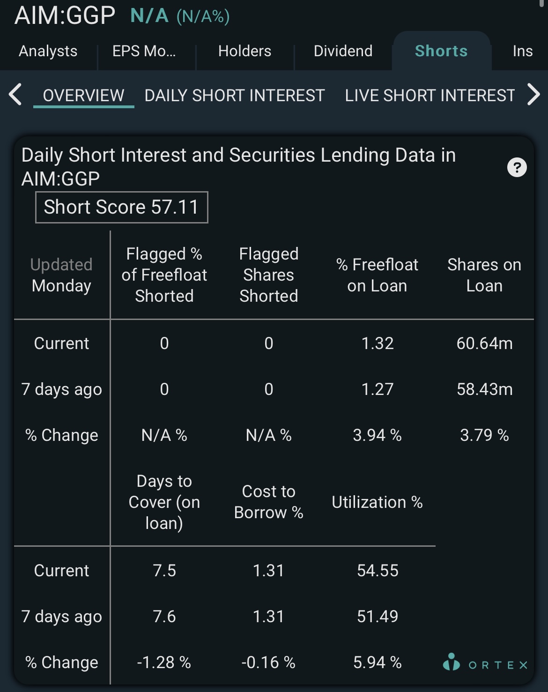Select the Shorts tab
This screenshot has height=692, width=548.
tap(441, 51)
